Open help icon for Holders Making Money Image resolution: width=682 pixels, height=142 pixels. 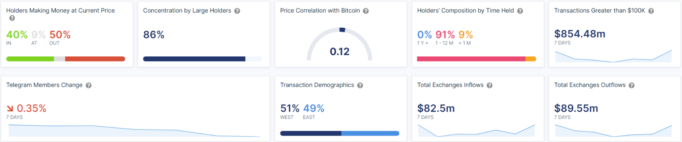pos(12,18)
